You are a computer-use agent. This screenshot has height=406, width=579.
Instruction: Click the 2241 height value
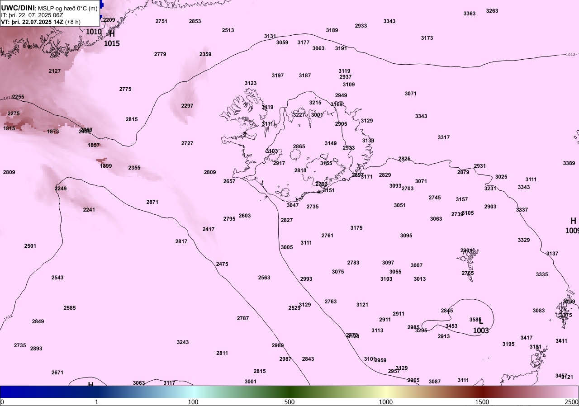[x=89, y=210]
